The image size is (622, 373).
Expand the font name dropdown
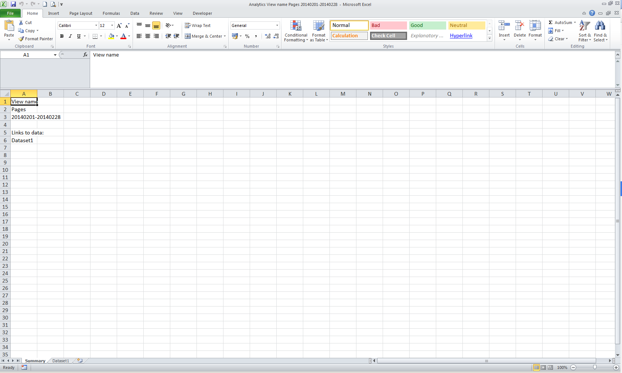(x=96, y=25)
